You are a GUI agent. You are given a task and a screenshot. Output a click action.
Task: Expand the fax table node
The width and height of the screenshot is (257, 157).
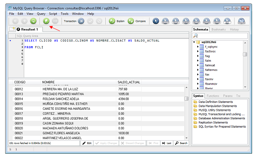(198, 75)
